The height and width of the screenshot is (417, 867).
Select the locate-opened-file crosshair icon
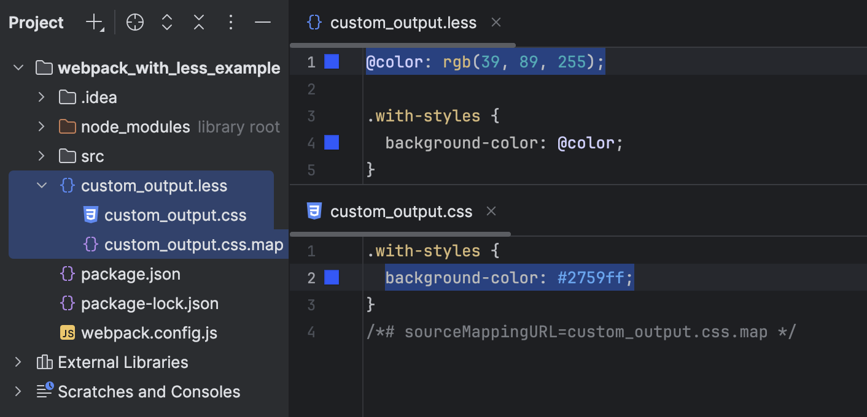(134, 22)
